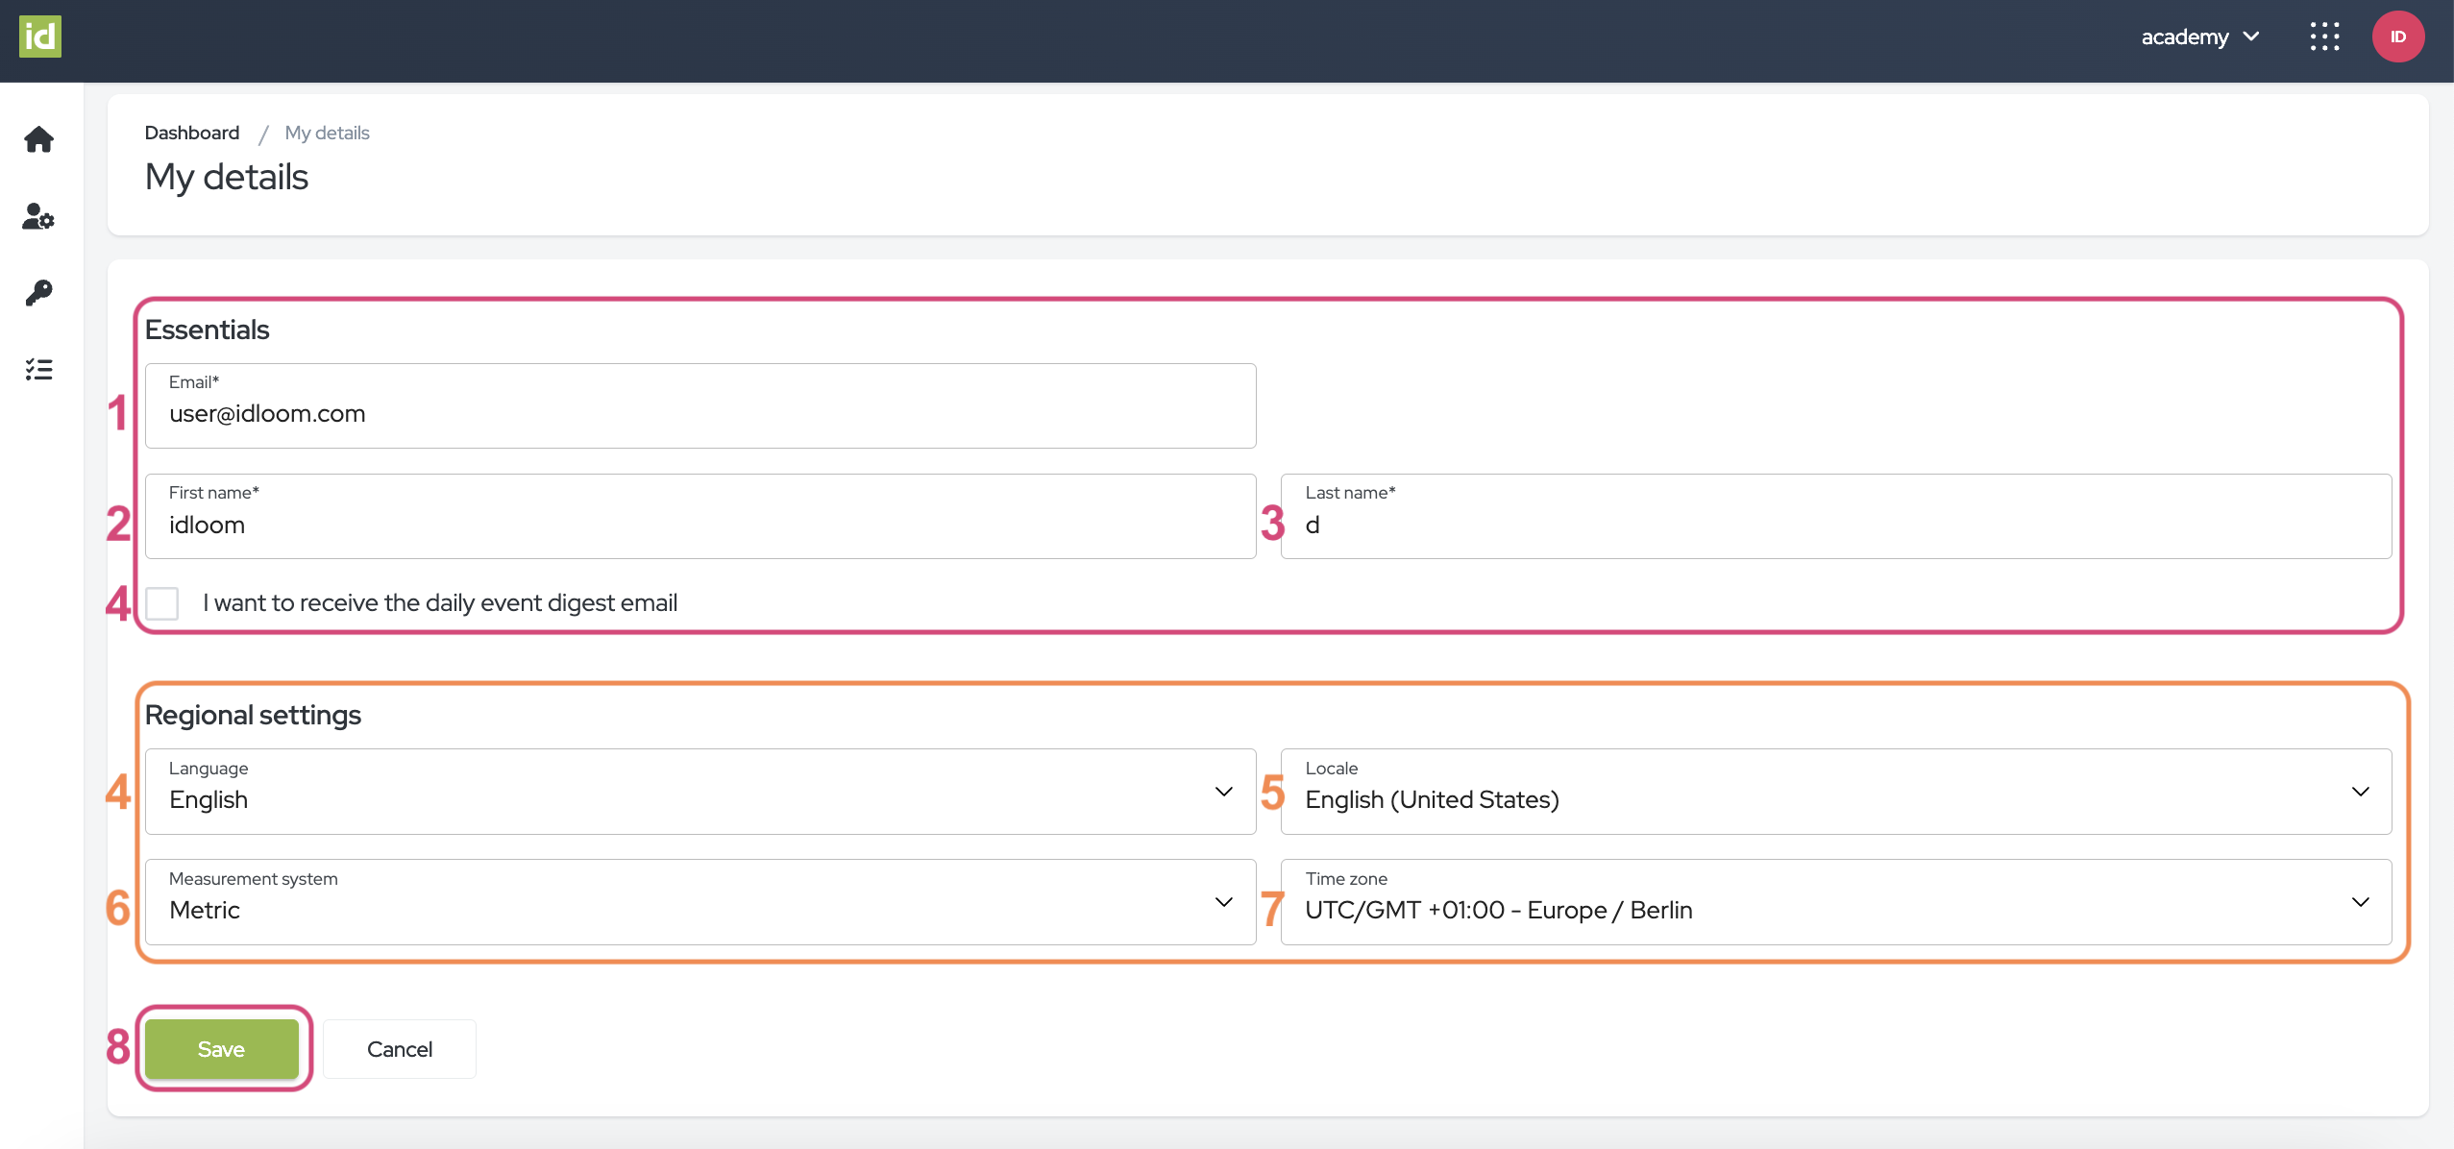Go to the Dashboard breadcrumb
2454x1149 pixels.
click(191, 133)
